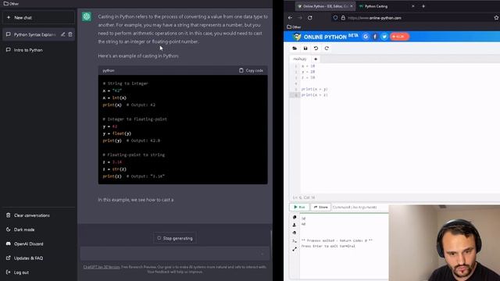Click the Other bookmarks folder in left browser
Screen dimensions: 500x281
[x=11, y=3]
